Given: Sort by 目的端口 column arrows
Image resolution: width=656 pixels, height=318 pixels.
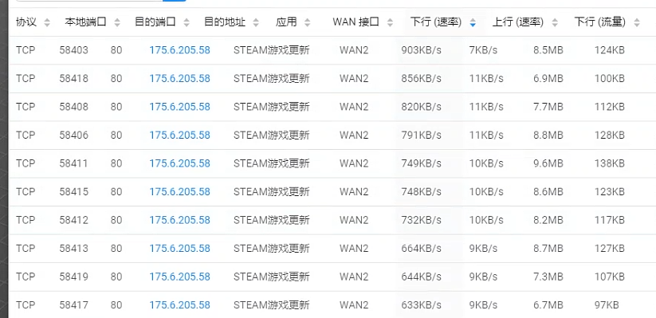Looking at the screenshot, I should click(x=187, y=22).
